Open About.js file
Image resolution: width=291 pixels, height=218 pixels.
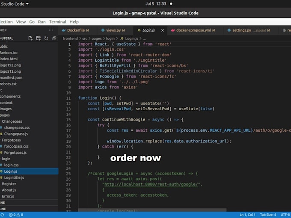(9, 190)
